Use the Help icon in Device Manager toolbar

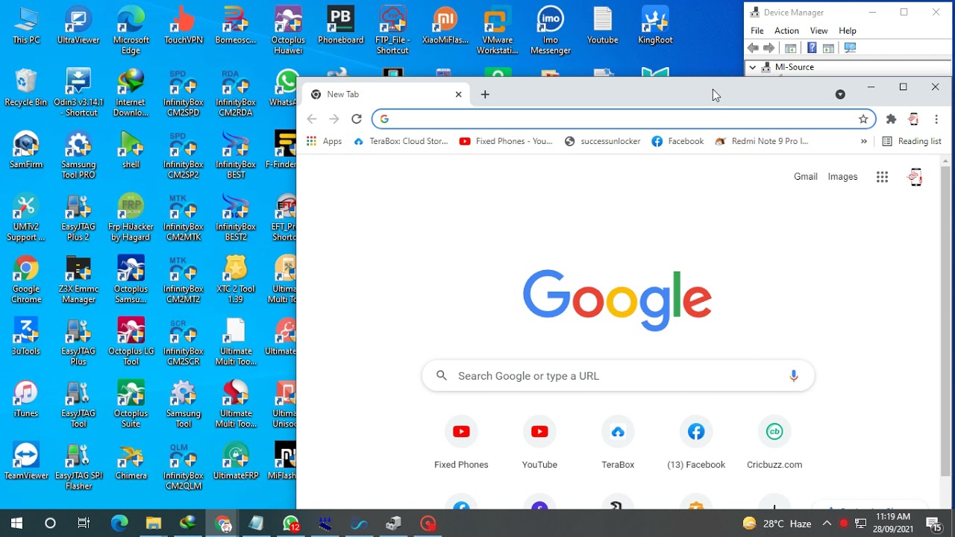click(812, 48)
